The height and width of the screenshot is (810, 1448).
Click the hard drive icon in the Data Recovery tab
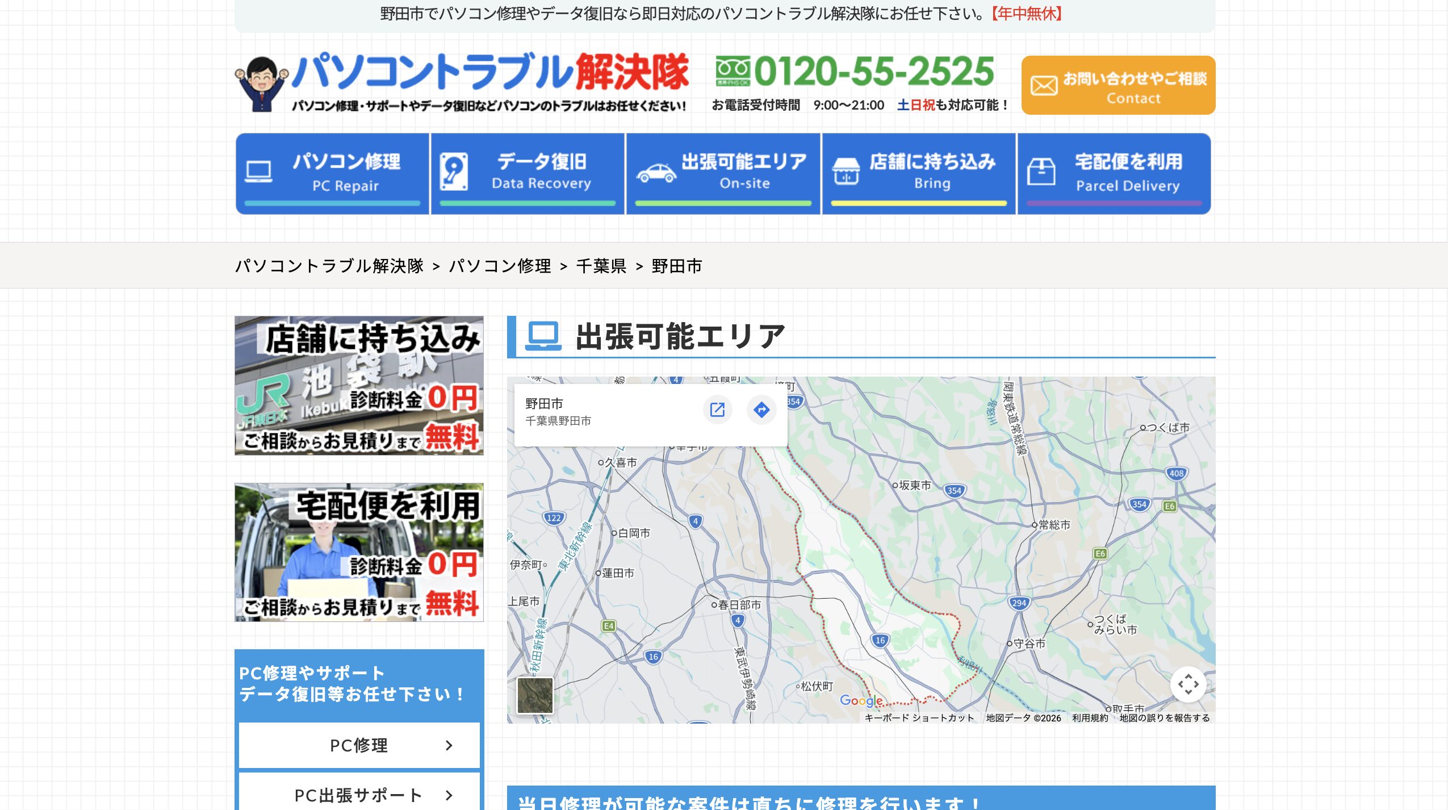click(454, 172)
